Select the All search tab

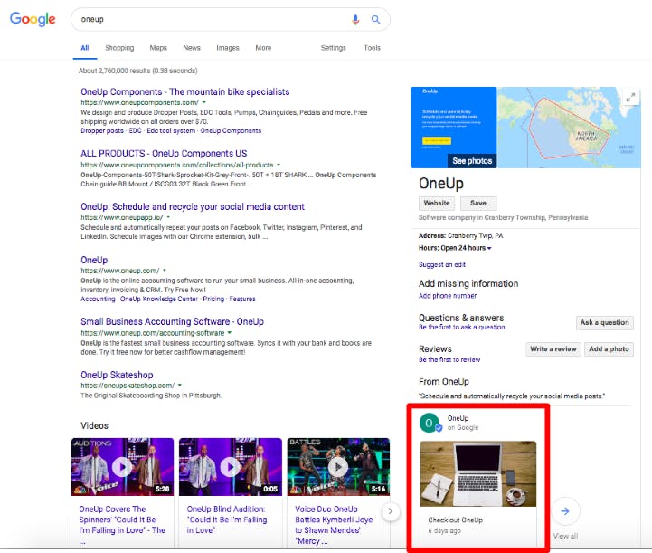[x=84, y=48]
